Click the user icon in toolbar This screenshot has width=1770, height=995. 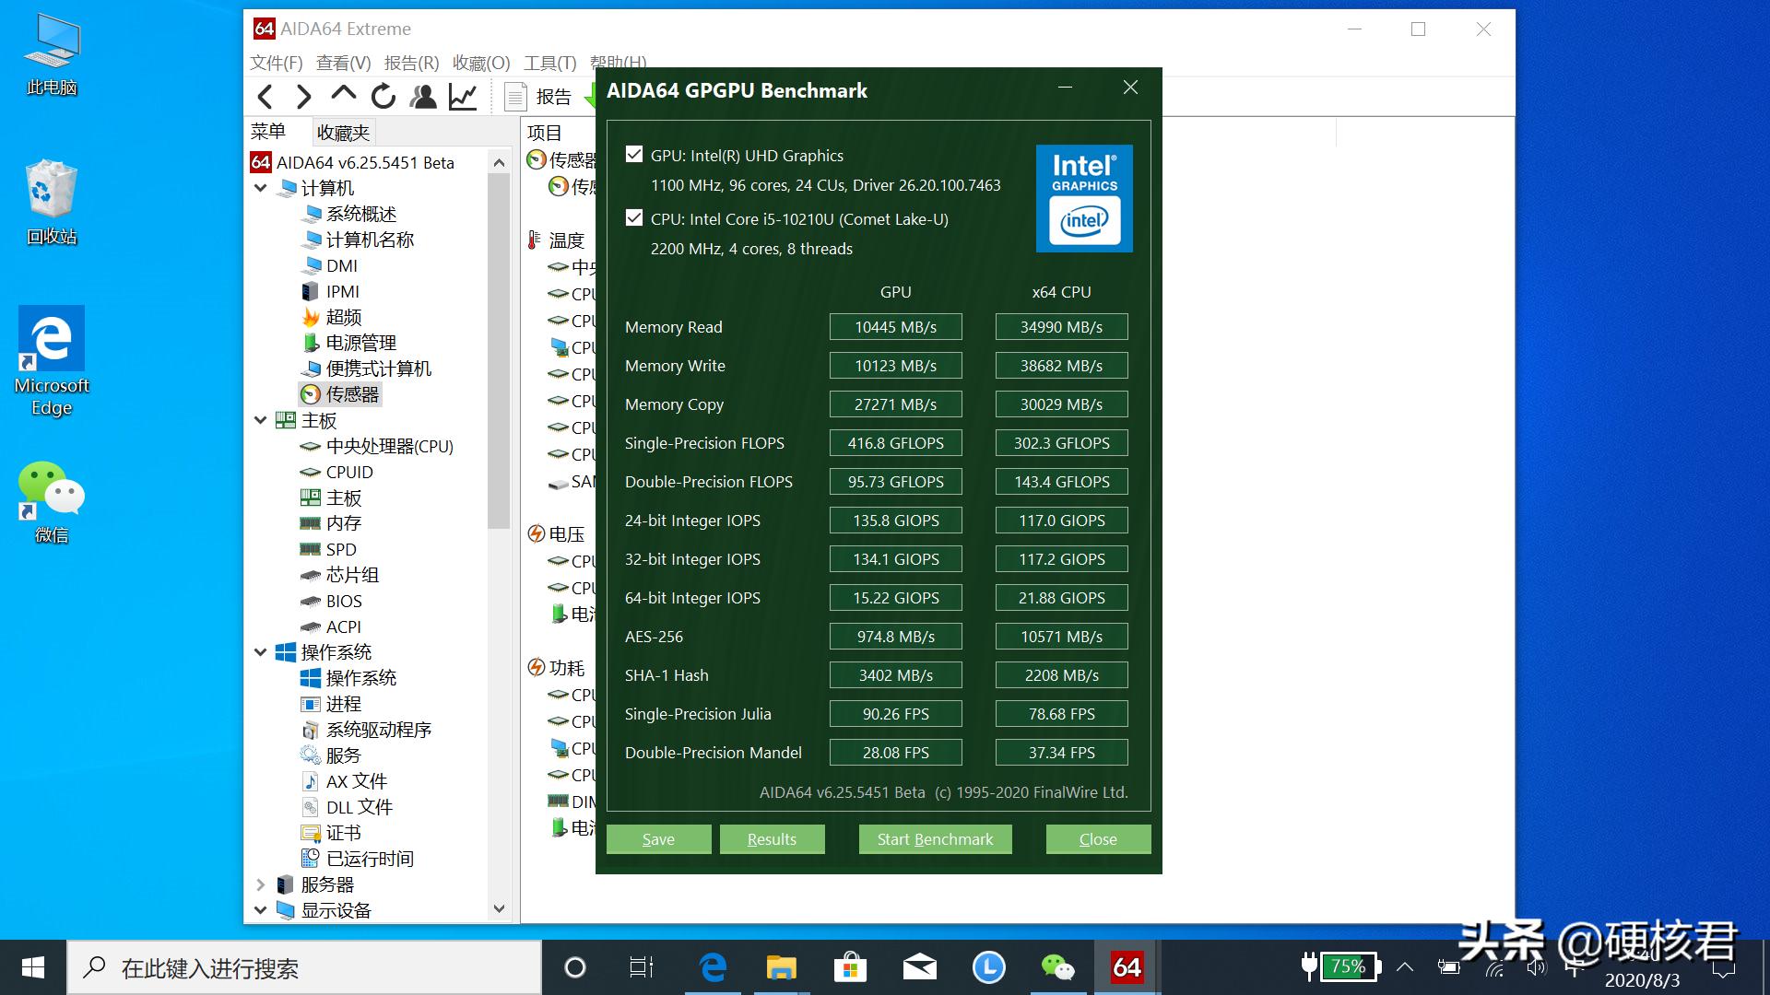point(423,96)
